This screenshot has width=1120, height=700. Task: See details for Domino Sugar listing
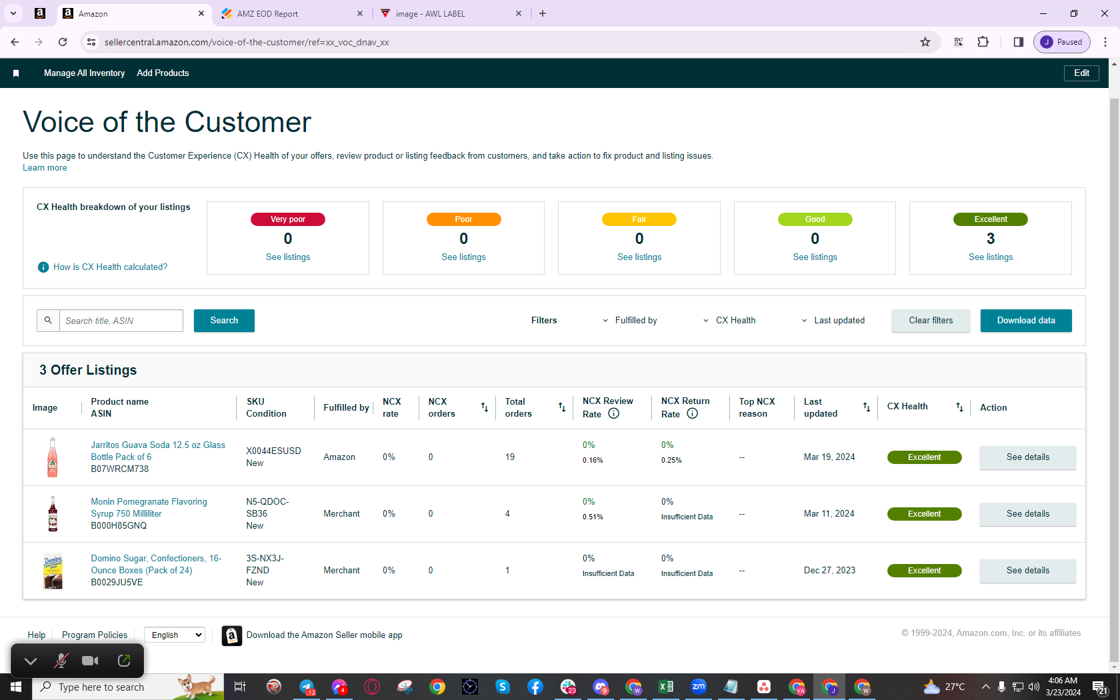(x=1027, y=571)
